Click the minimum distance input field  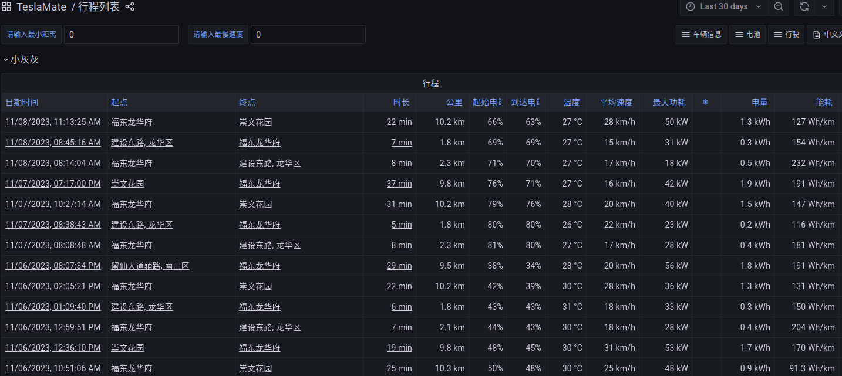(121, 35)
